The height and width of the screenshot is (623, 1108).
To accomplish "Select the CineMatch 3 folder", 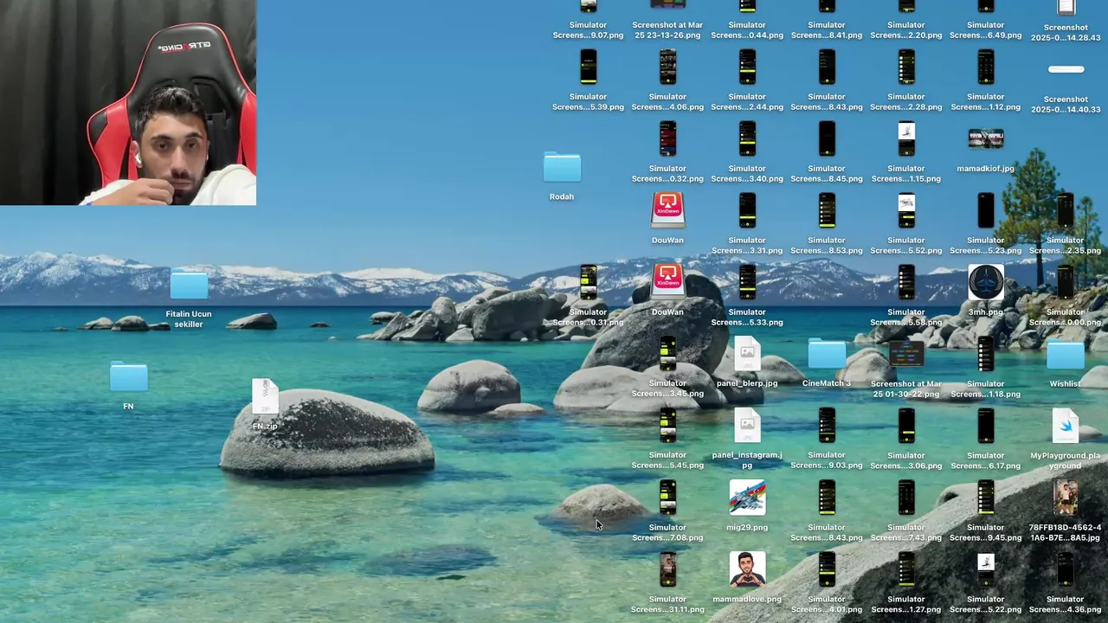I will [x=827, y=354].
